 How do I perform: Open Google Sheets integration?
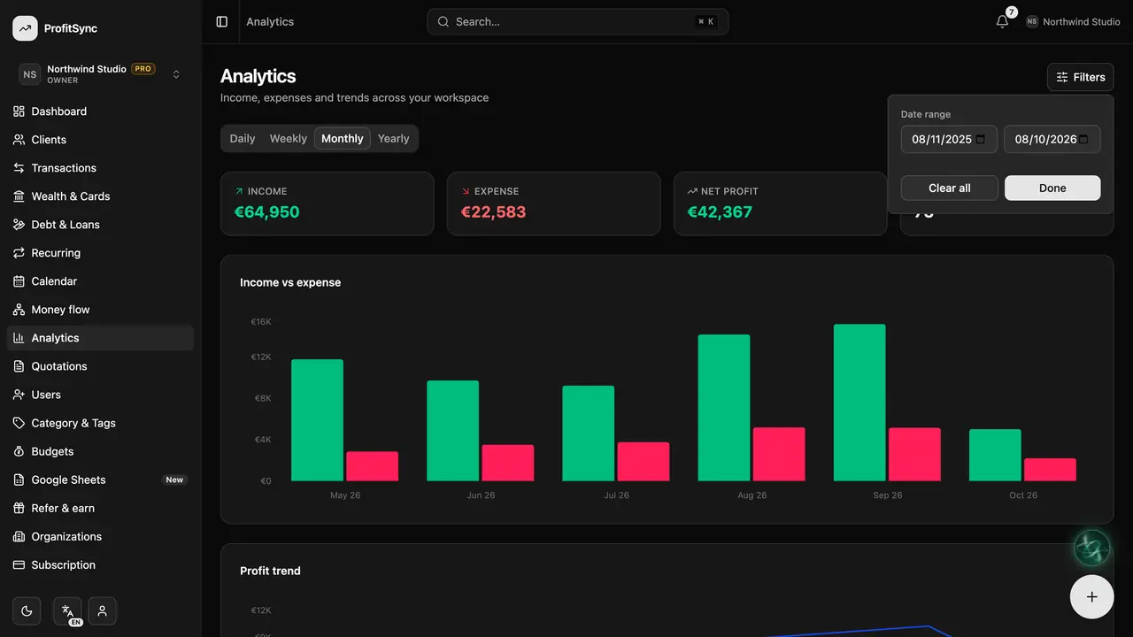click(x=100, y=480)
